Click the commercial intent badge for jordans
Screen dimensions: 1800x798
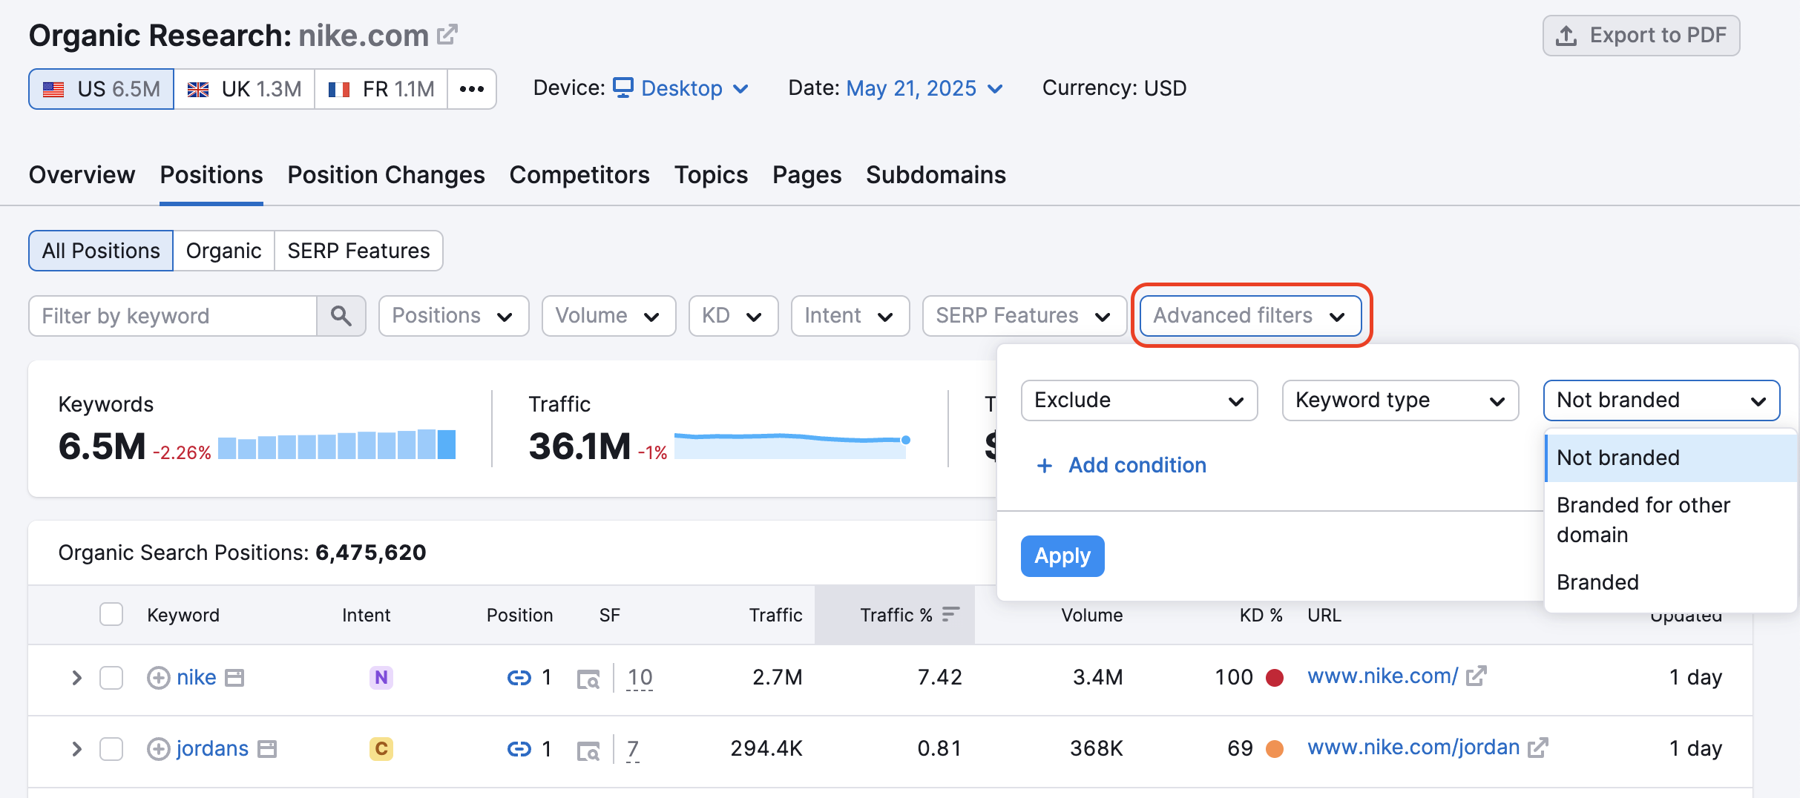[x=381, y=749]
